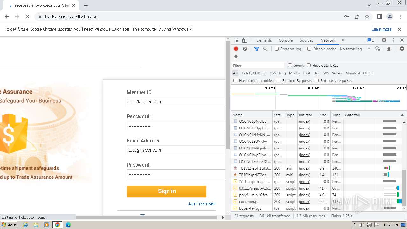
Task: Open Chrome main menu
Action: (x=400, y=17)
